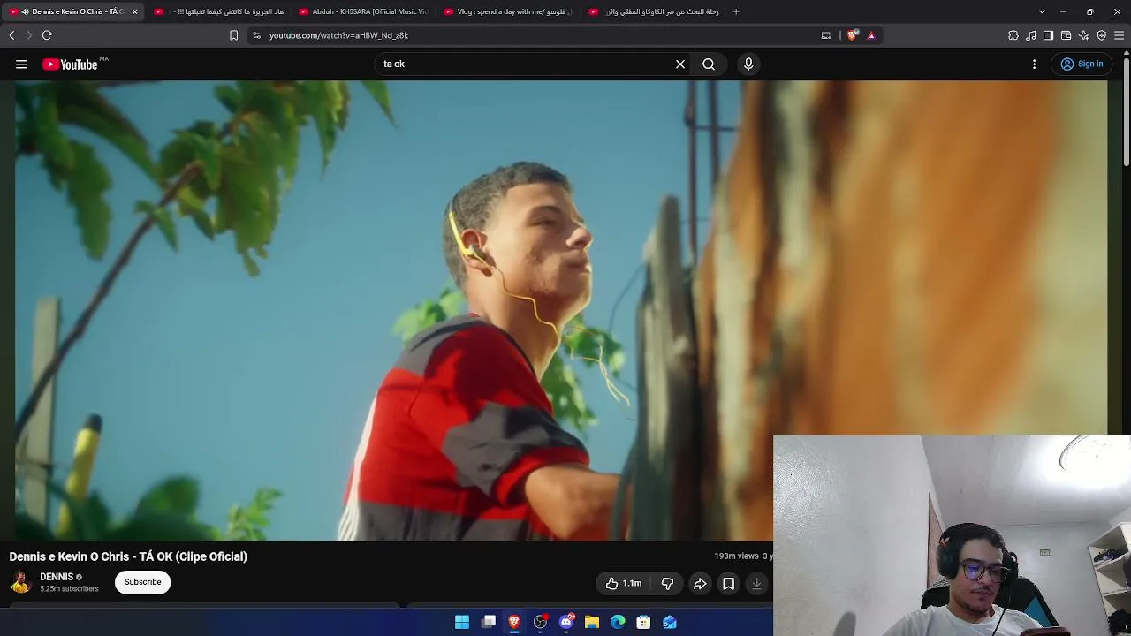This screenshot has width=1131, height=636.
Task: Open File Explorer from taskbar
Action: tap(592, 622)
